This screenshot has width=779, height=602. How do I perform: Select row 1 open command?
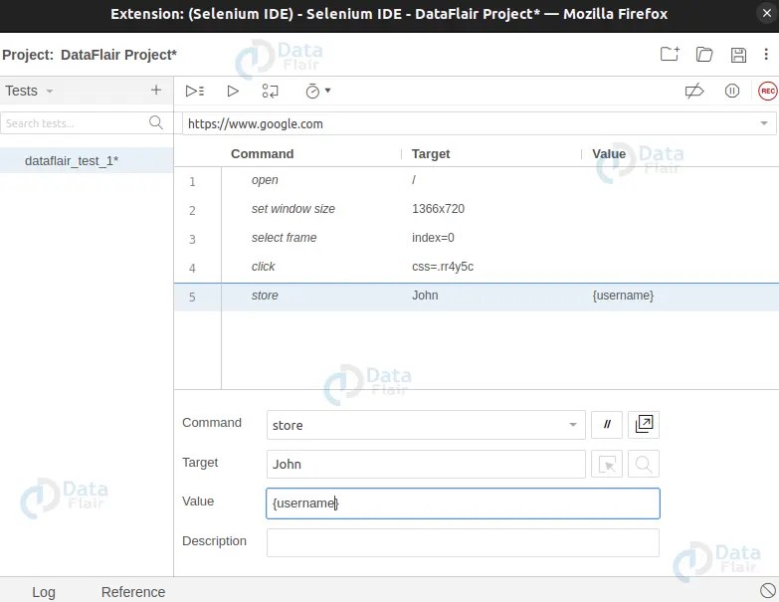(477, 180)
